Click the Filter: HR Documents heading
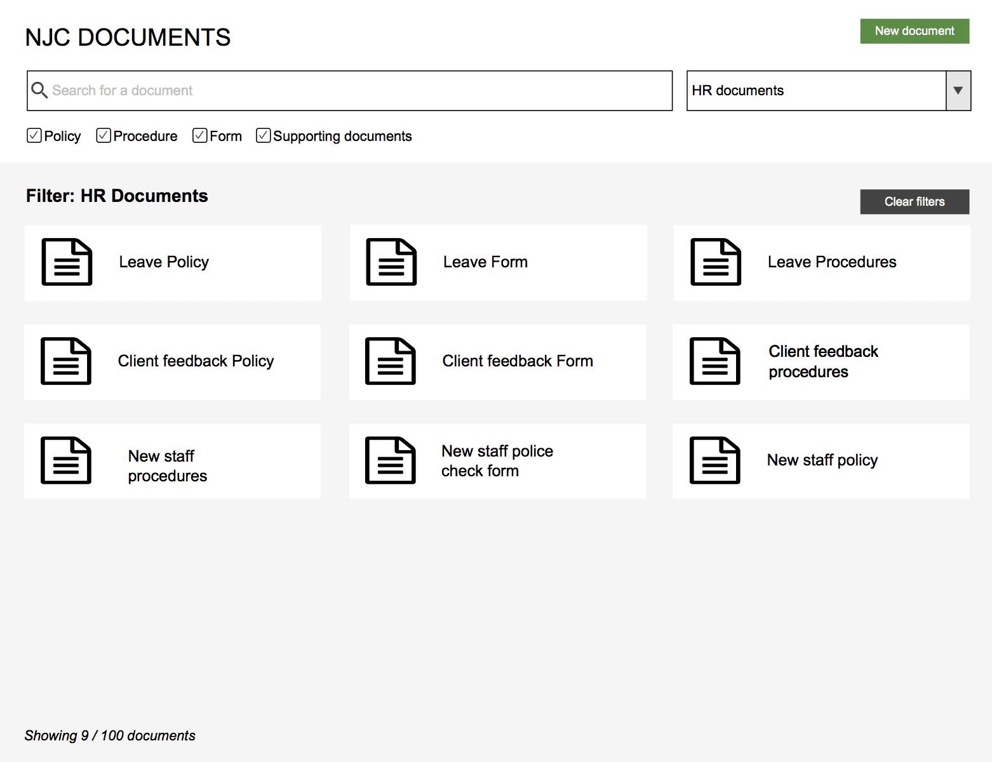Viewport: 992px width, 762px height. (117, 196)
